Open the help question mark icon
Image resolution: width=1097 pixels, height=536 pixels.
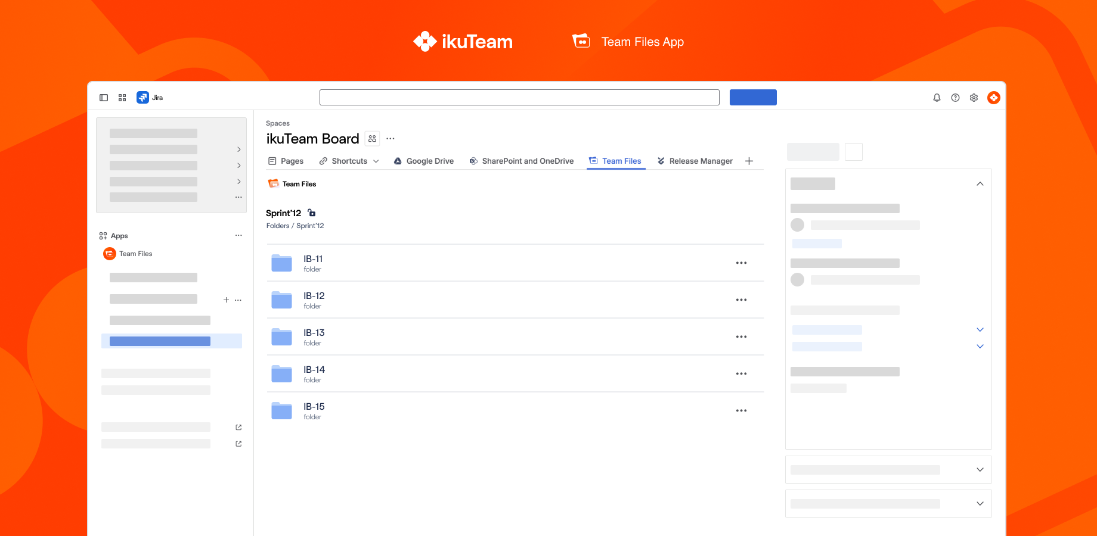coord(955,97)
